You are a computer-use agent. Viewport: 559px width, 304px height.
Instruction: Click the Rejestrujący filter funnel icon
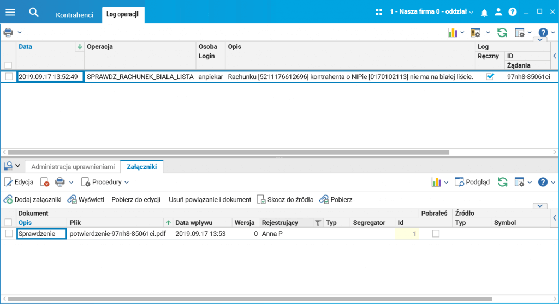coord(318,223)
